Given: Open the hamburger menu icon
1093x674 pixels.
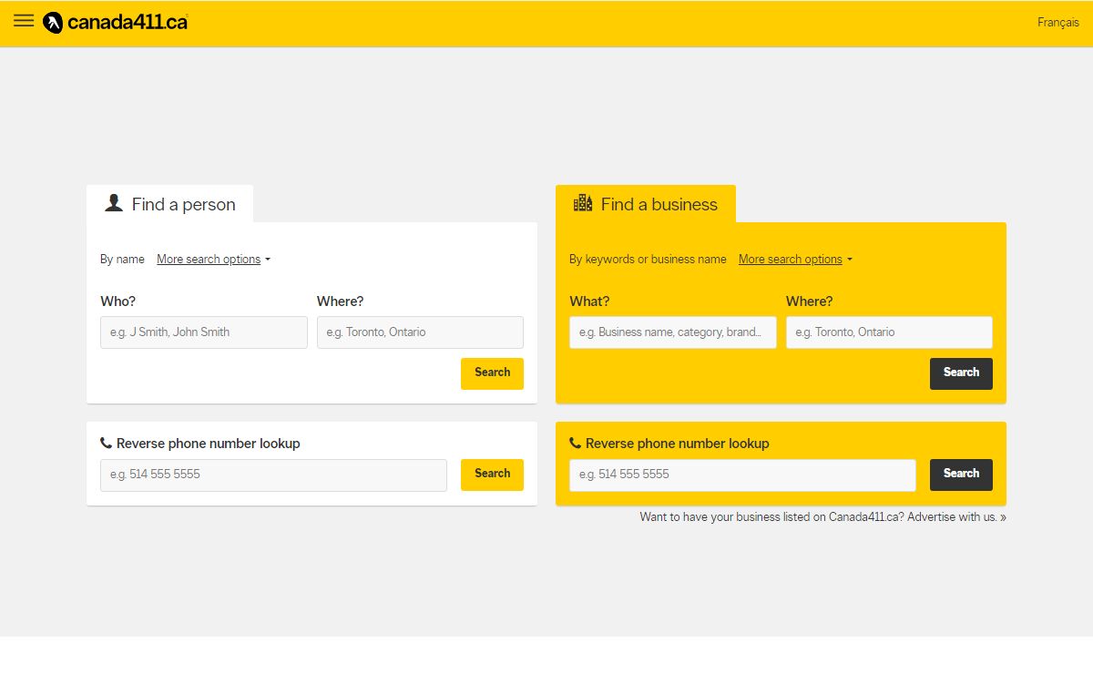Looking at the screenshot, I should [x=24, y=21].
